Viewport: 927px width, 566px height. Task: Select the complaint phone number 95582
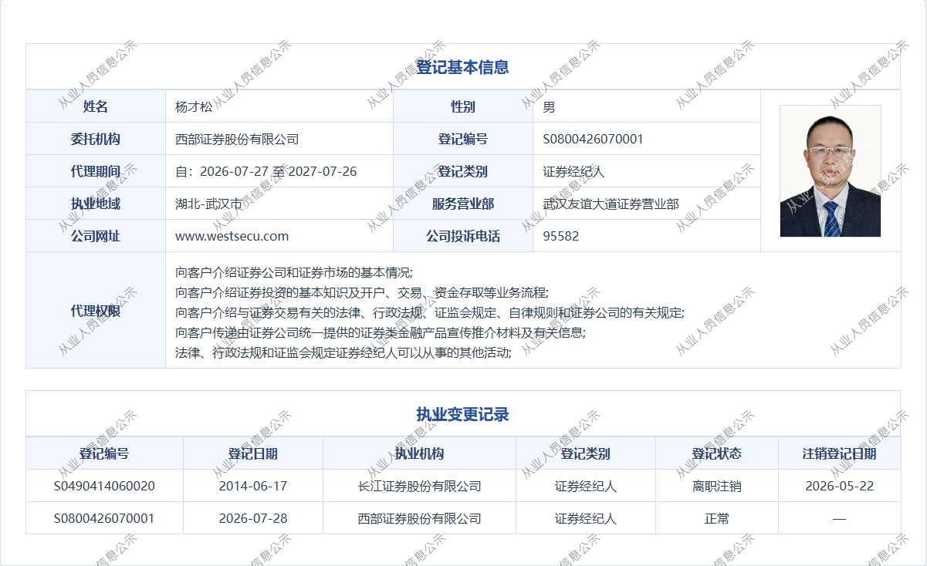[561, 236]
